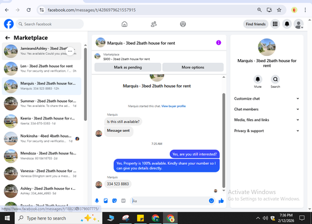
Task: Click the chat header title Marquis - 3bed 2bath
Action: (x=141, y=43)
